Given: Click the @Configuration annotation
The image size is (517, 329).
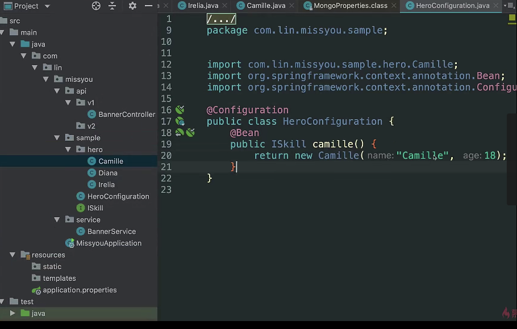Looking at the screenshot, I should point(247,109).
